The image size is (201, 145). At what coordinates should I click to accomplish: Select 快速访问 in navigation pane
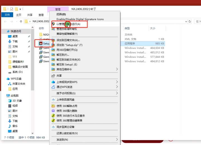click(x=16, y=31)
